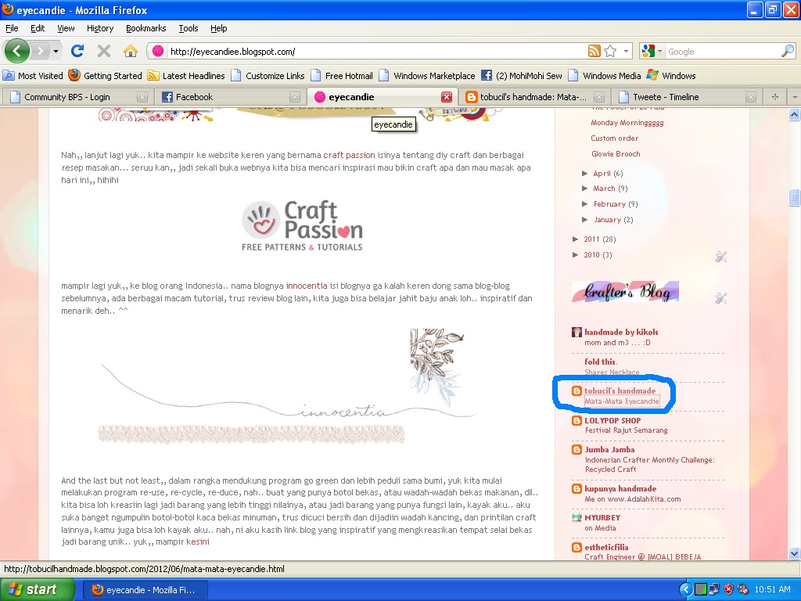
Task: Go back using the green Back arrow
Action: pyautogui.click(x=17, y=51)
